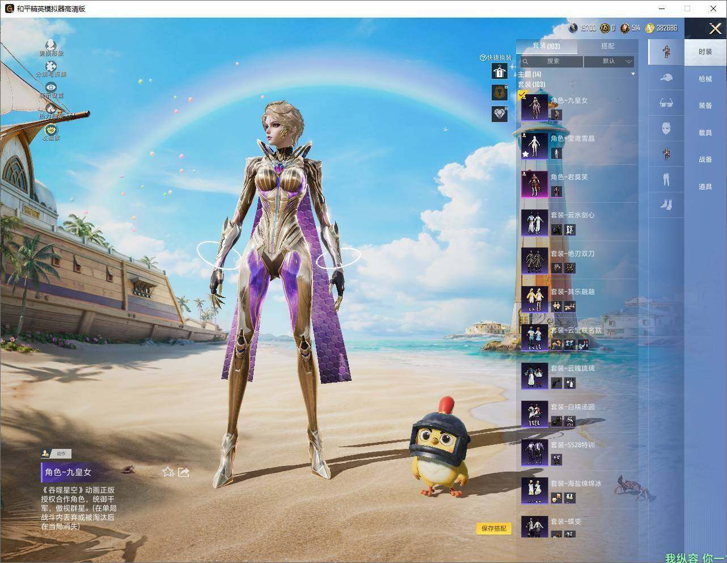Viewport: 727px width, 563px height.
Task: Click the 382686 gold coin icon
Action: [x=650, y=28]
